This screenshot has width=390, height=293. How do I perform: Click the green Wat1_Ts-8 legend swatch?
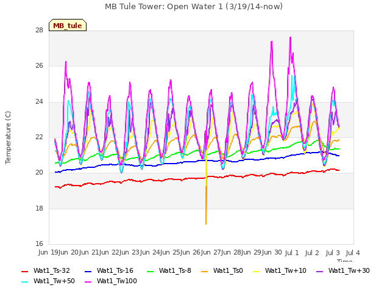point(151,271)
